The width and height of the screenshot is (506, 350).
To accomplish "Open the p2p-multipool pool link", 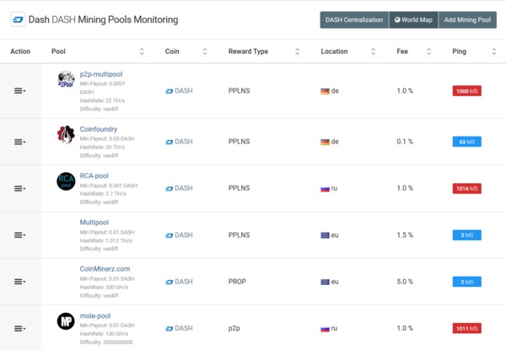I will pos(101,74).
